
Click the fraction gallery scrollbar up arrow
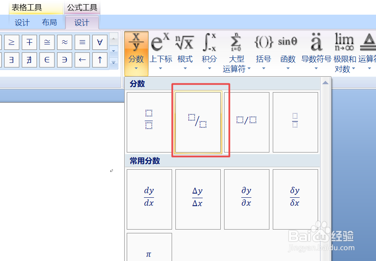326,82
